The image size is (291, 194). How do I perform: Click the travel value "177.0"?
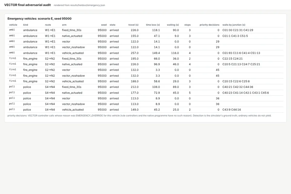click(x=135, y=93)
